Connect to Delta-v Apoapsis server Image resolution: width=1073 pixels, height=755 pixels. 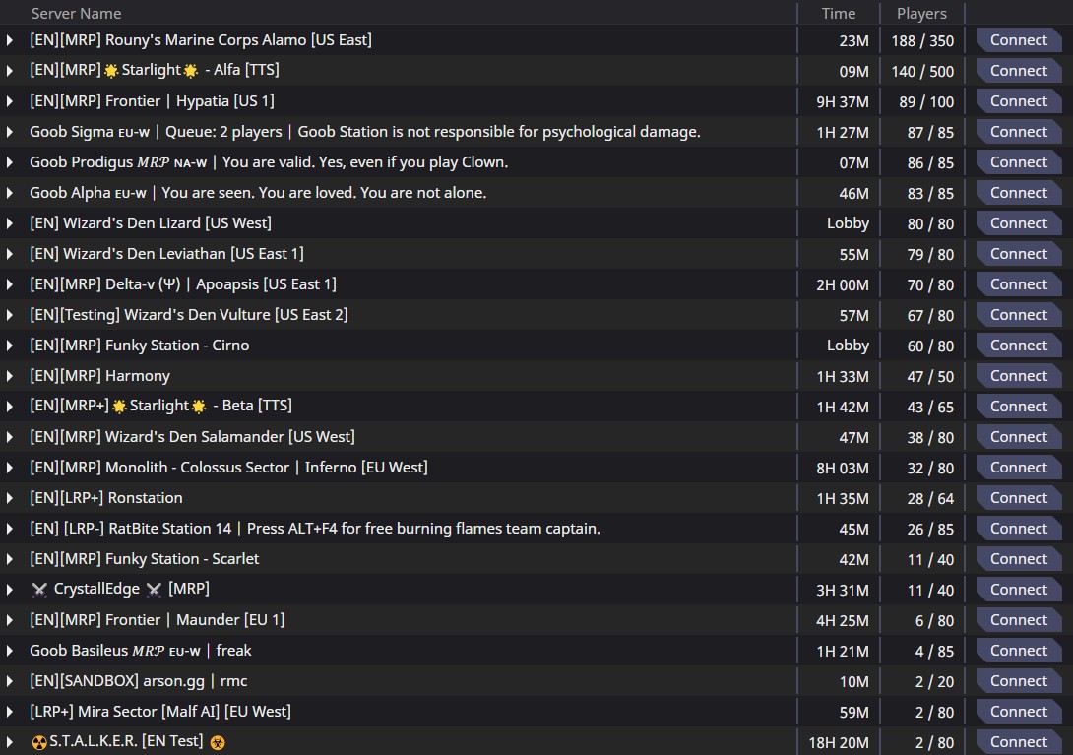pyautogui.click(x=1018, y=284)
